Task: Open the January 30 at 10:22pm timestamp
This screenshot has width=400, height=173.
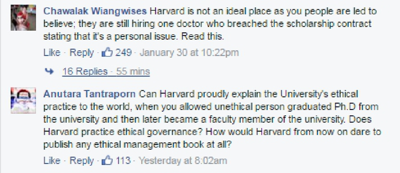Action: pyautogui.click(x=189, y=53)
